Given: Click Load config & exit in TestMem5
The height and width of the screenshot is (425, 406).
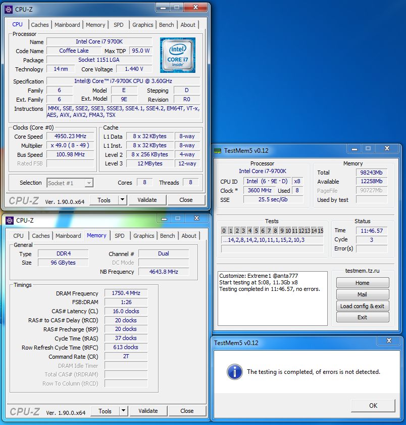Looking at the screenshot, I should tap(363, 306).
